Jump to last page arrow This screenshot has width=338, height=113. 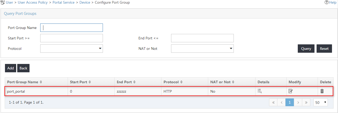(306, 103)
